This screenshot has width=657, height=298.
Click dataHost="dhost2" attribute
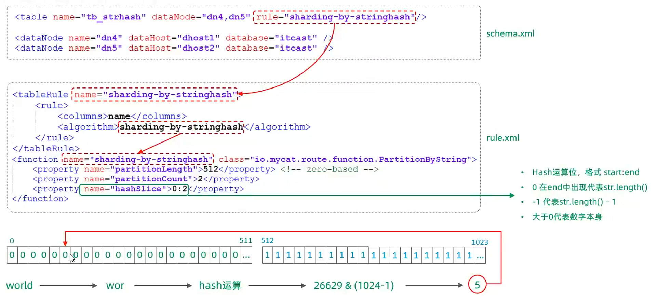pyautogui.click(x=174, y=48)
